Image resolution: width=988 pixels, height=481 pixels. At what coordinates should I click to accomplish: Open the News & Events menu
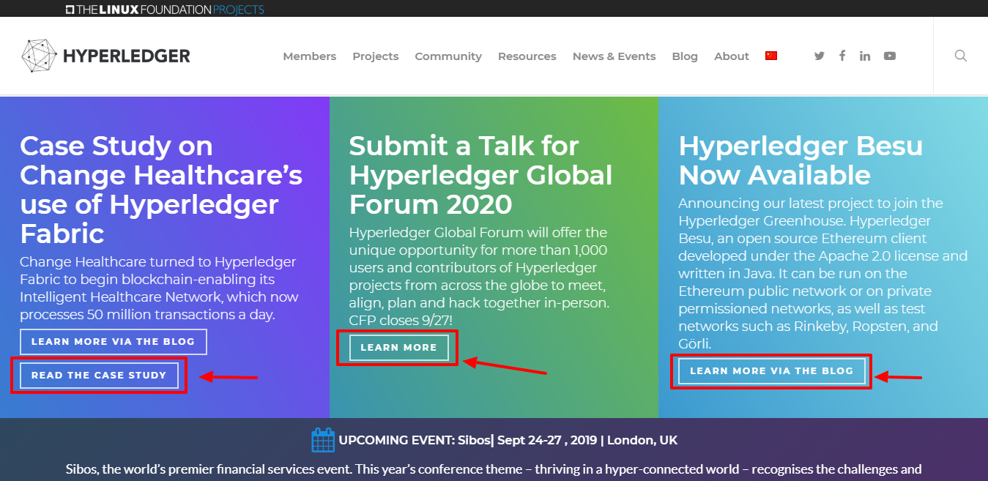point(614,56)
